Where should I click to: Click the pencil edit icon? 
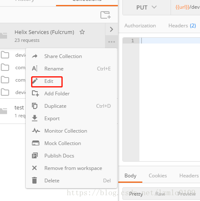pos(35,81)
